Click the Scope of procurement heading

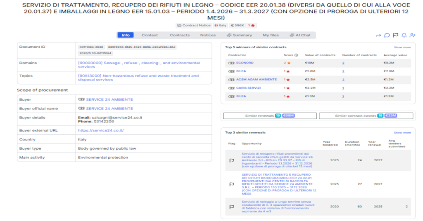coord(43,90)
